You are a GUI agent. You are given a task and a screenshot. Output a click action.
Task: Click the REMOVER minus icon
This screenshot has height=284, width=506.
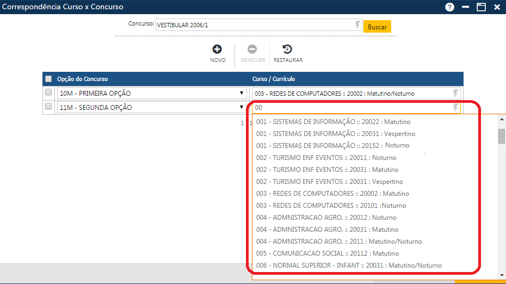pos(252,49)
